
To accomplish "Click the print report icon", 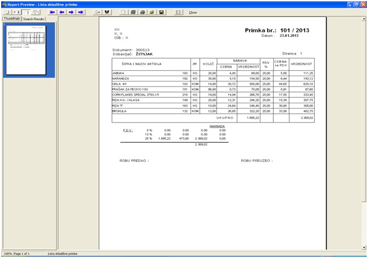I will click(x=142, y=12).
